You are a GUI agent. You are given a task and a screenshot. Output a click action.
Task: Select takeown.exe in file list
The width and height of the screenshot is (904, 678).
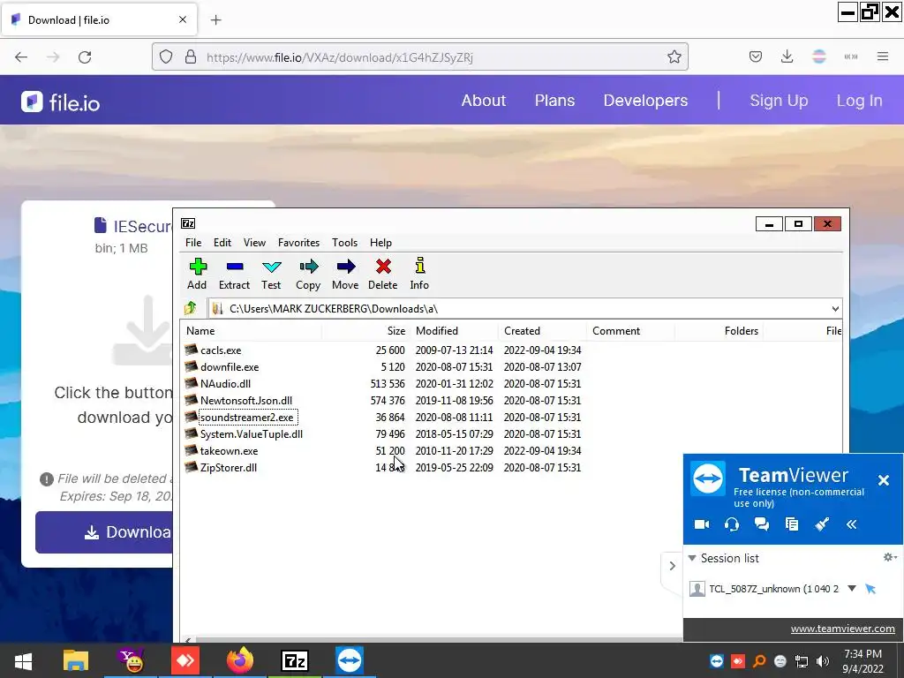click(229, 451)
